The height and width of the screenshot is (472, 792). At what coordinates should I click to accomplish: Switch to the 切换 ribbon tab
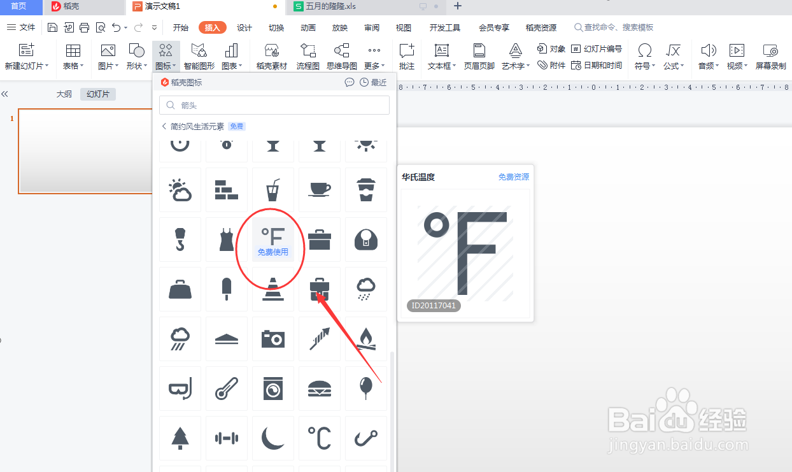point(276,27)
